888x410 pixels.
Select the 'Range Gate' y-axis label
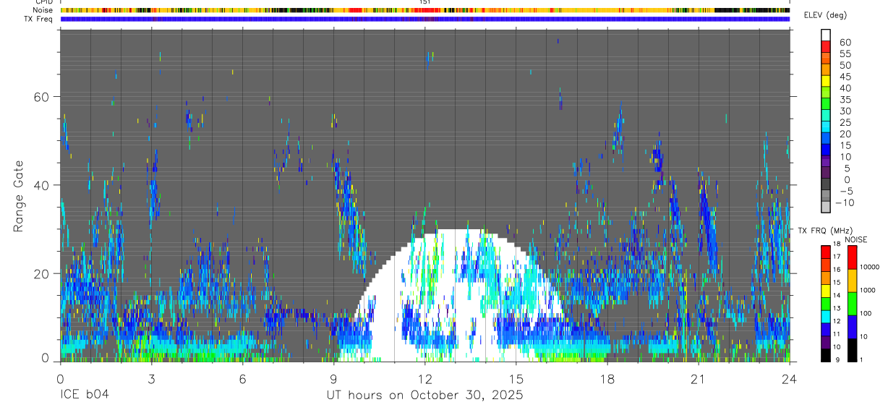19,197
